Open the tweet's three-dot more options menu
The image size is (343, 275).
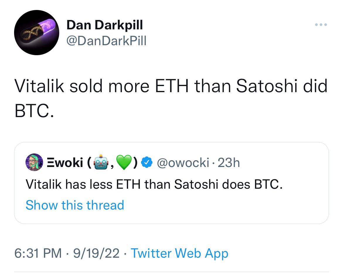point(321,25)
